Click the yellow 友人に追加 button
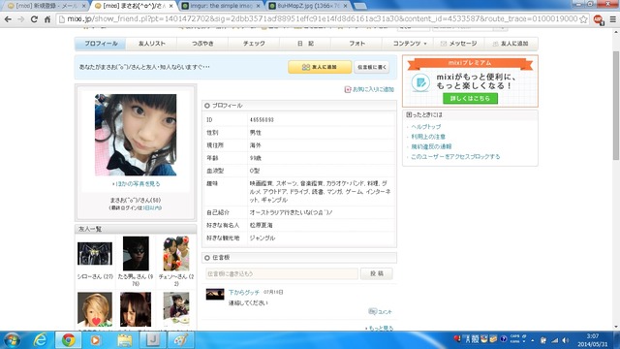This screenshot has height=349, width=620. coord(320,67)
